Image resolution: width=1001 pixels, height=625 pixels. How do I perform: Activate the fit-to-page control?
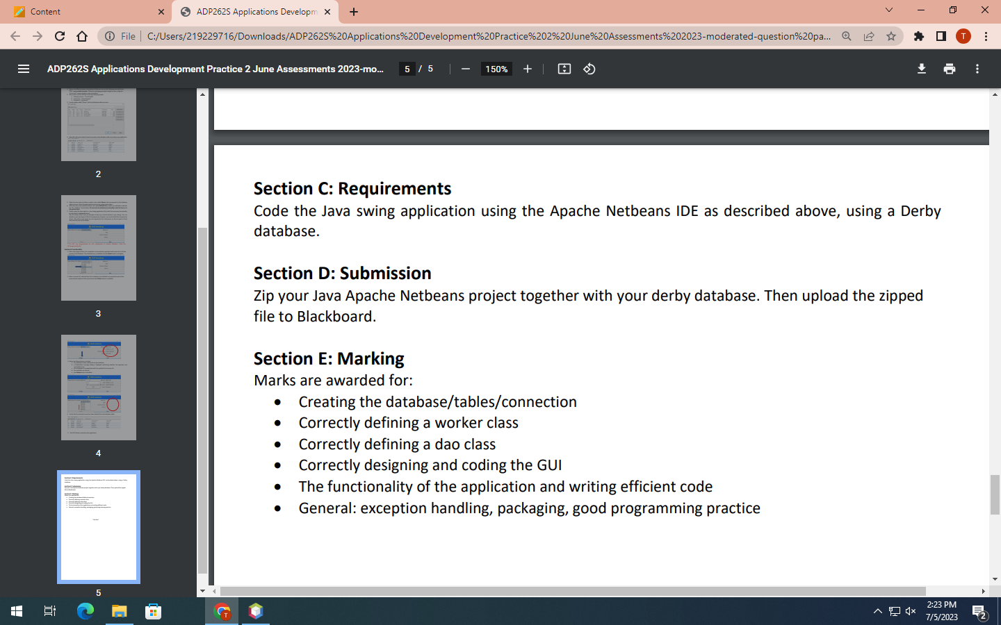tap(564, 69)
